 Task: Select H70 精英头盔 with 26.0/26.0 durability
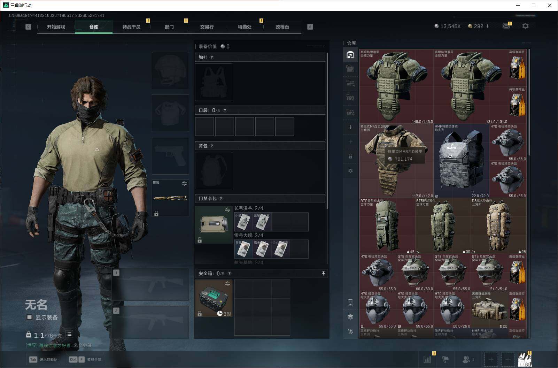[x=452, y=310]
